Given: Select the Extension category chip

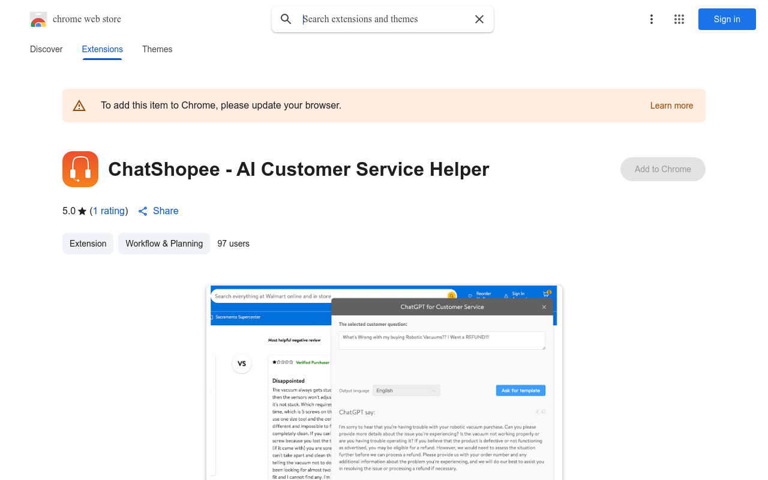Looking at the screenshot, I should pyautogui.click(x=88, y=244).
